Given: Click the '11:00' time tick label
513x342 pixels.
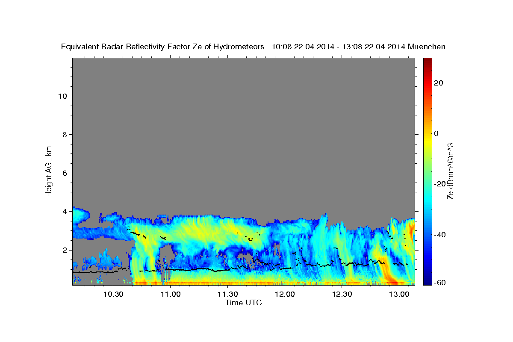Looking at the screenshot, I should pos(171,294).
